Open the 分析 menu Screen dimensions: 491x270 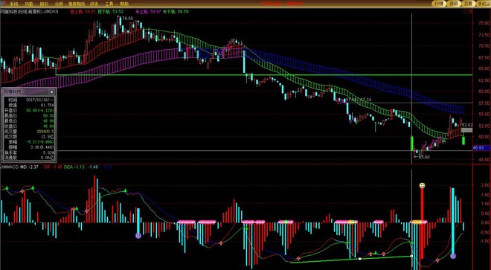(59, 4)
